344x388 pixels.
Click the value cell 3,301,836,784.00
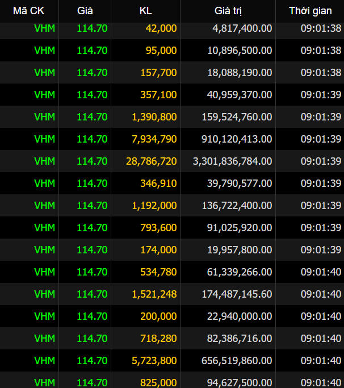coord(233,161)
